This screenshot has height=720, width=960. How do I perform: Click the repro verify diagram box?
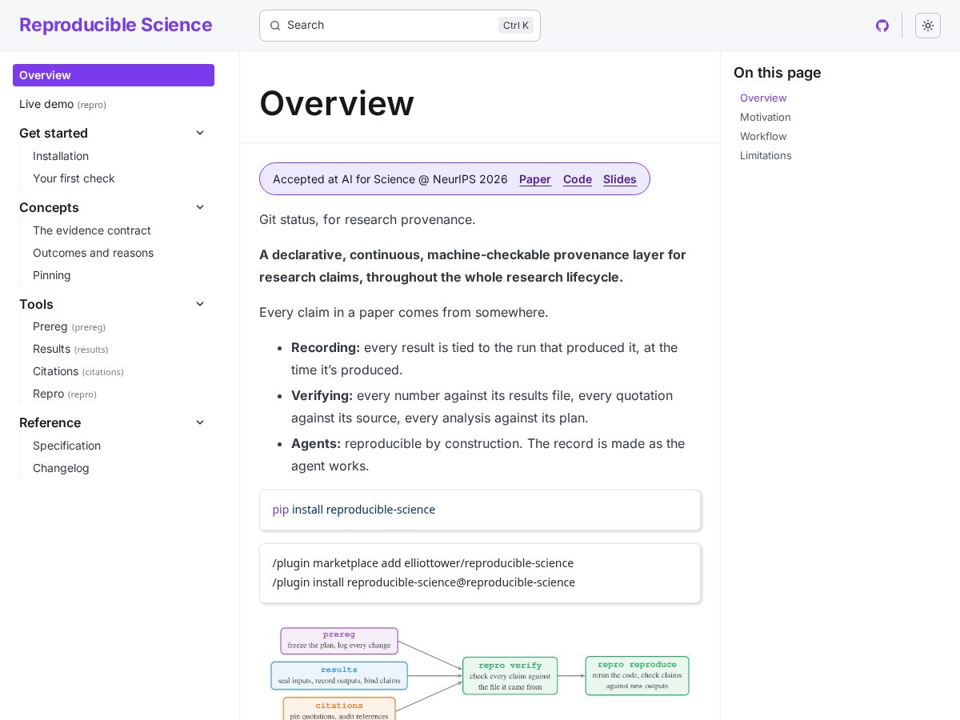point(510,676)
